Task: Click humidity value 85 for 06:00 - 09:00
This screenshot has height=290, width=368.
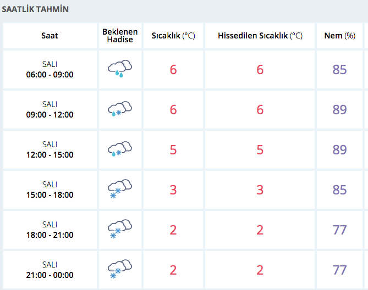Action: point(339,70)
